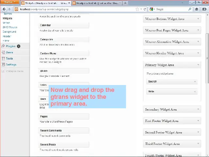Click the Collapse menu arrow icon
Viewport: 209px width, 157px height.
[3, 71]
